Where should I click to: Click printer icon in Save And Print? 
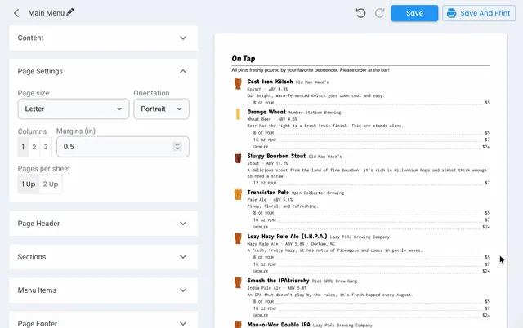[451, 13]
